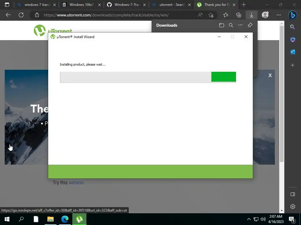301x225 pixels.
Task: Click the 'version' link under Try this
Action: pos(76,183)
